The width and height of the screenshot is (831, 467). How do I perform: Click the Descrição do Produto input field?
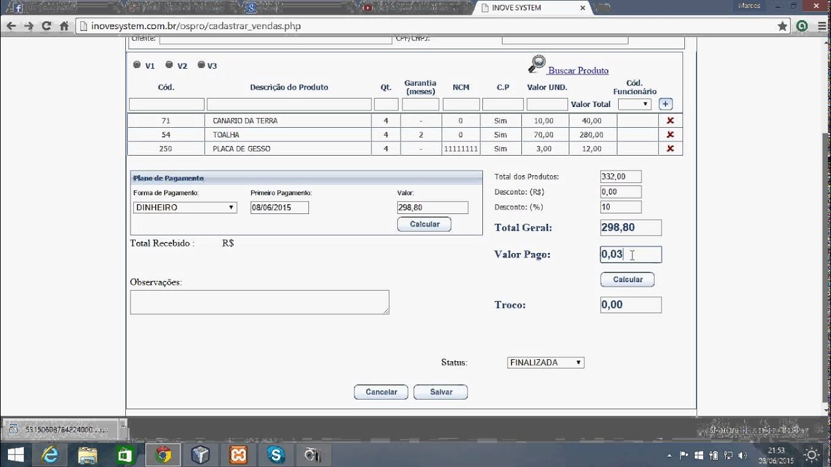pyautogui.click(x=289, y=104)
